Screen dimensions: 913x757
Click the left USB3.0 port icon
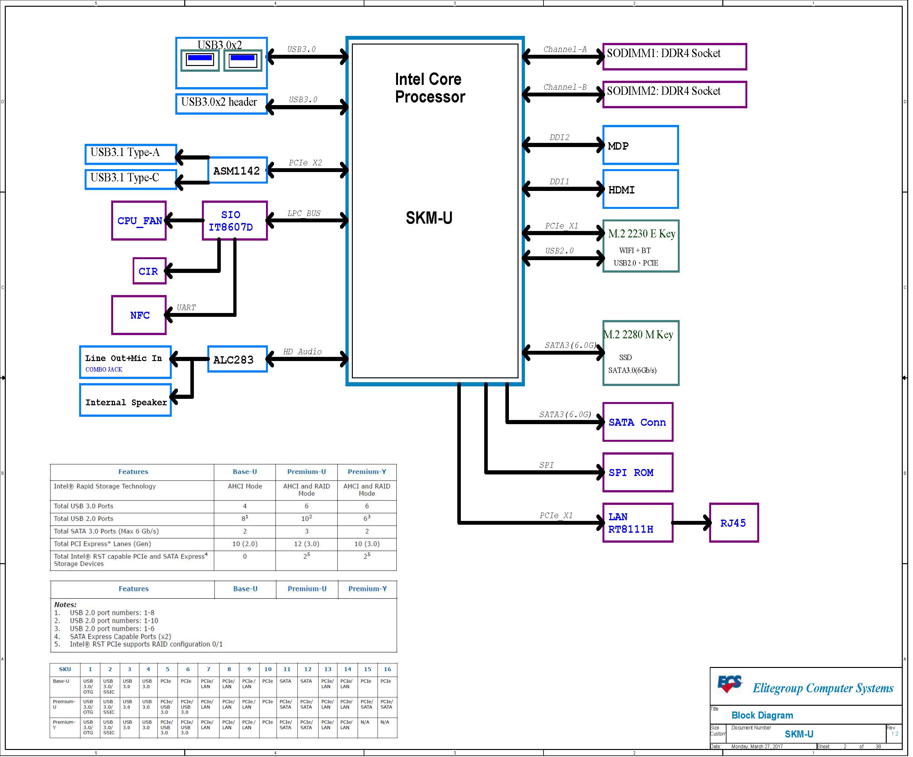pyautogui.click(x=200, y=61)
